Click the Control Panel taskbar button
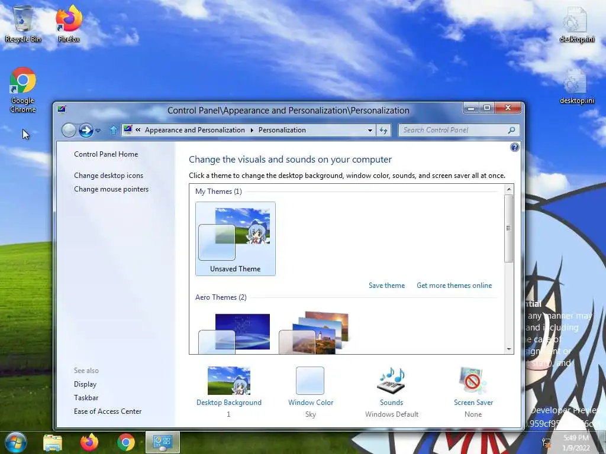Viewport: 606px width, 454px height. [162, 442]
